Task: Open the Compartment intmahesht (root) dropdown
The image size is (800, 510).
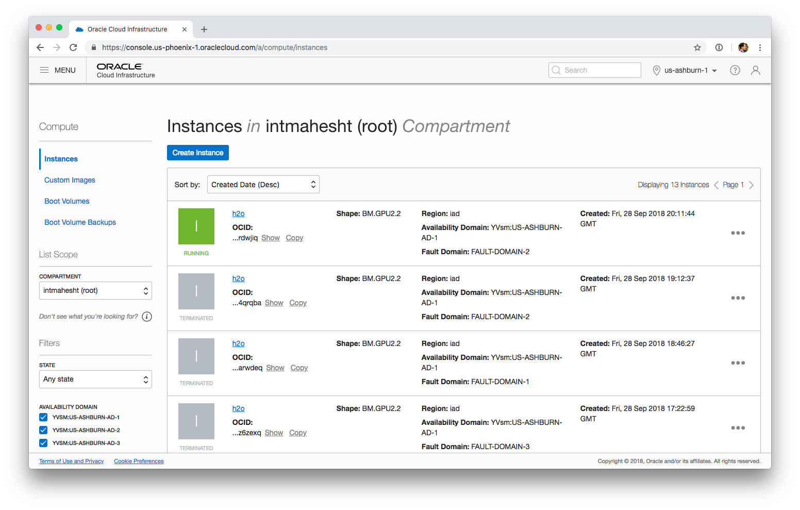Action: (x=95, y=291)
